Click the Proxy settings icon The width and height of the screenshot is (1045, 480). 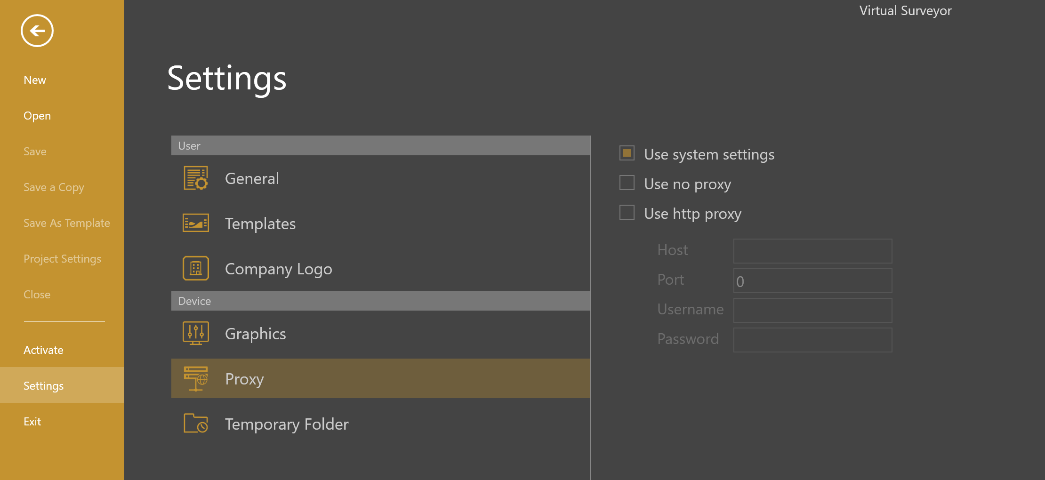click(195, 378)
